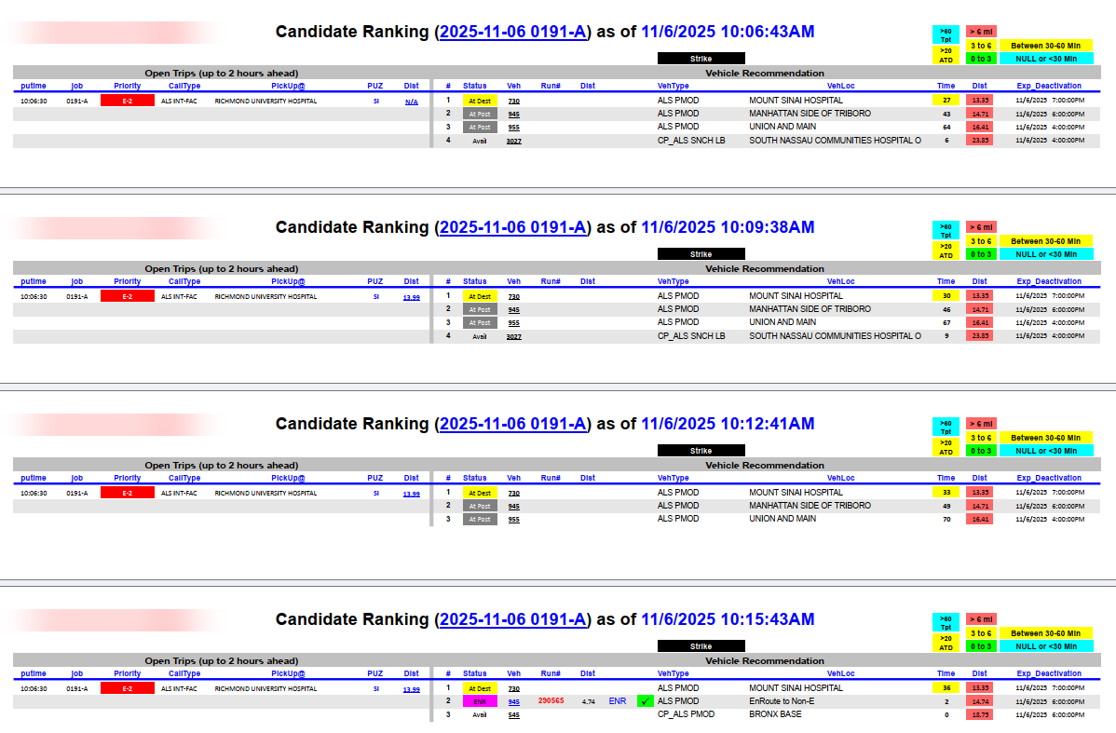Sort by PickUp@ column in 10:09:38AM report
The image size is (1116, 733).
tap(288, 281)
